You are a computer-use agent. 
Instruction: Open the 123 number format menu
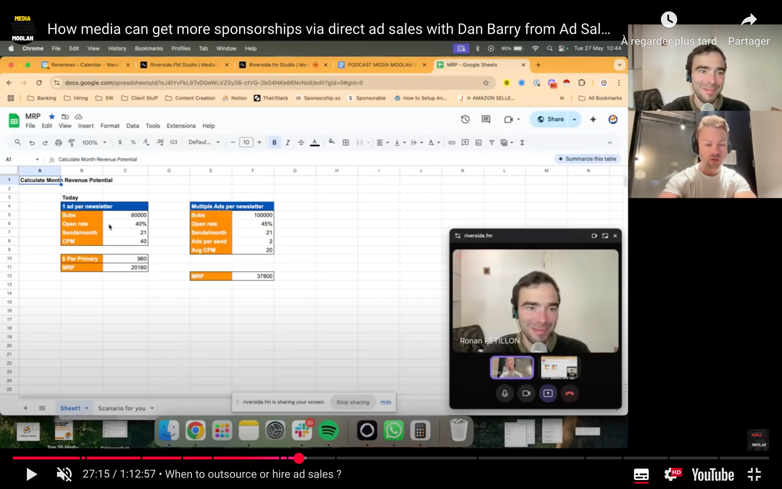174,142
